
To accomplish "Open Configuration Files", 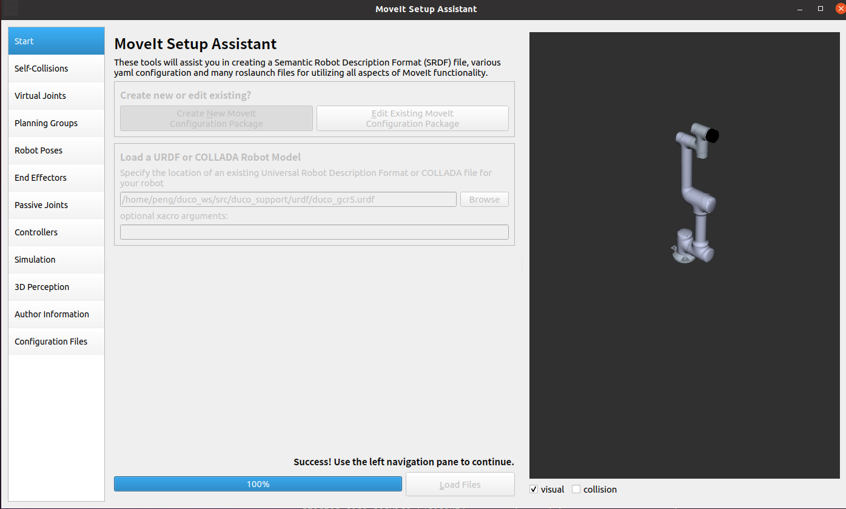I will (x=56, y=342).
